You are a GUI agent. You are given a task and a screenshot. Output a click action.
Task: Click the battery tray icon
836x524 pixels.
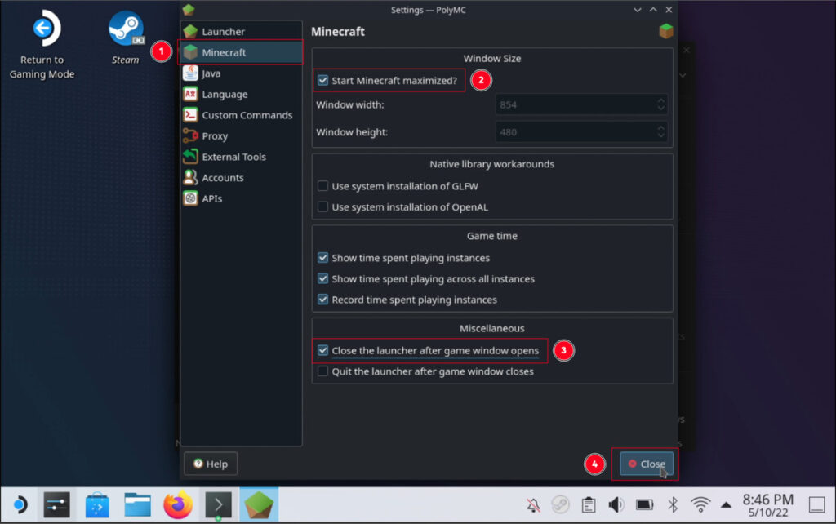pos(645,504)
